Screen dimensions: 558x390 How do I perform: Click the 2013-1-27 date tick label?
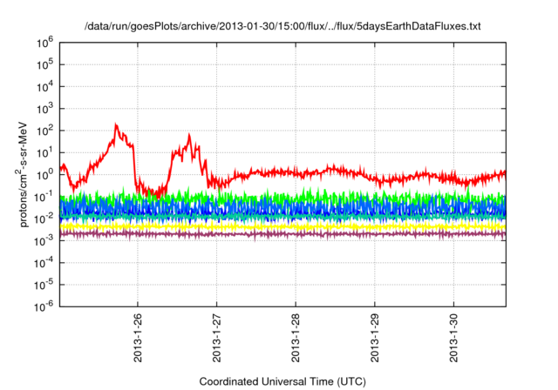[216, 338]
